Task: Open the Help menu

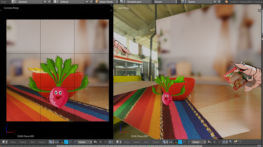Action: [3, 2]
